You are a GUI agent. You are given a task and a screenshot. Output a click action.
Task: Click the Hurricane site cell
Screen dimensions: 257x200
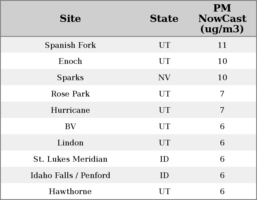(x=70, y=110)
